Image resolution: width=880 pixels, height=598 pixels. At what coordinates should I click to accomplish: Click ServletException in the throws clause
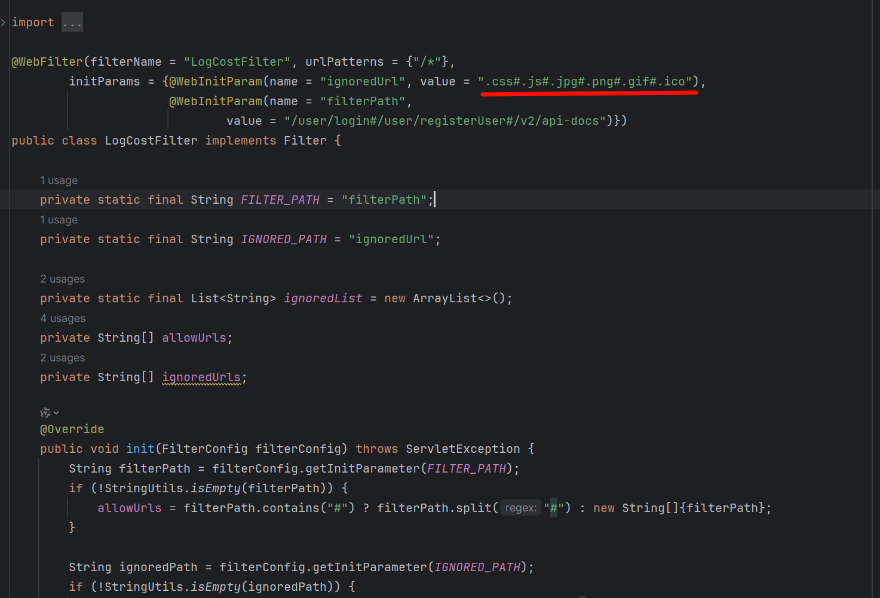(x=462, y=449)
